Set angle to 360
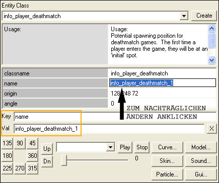The image size is (219, 183). pos(32,156)
